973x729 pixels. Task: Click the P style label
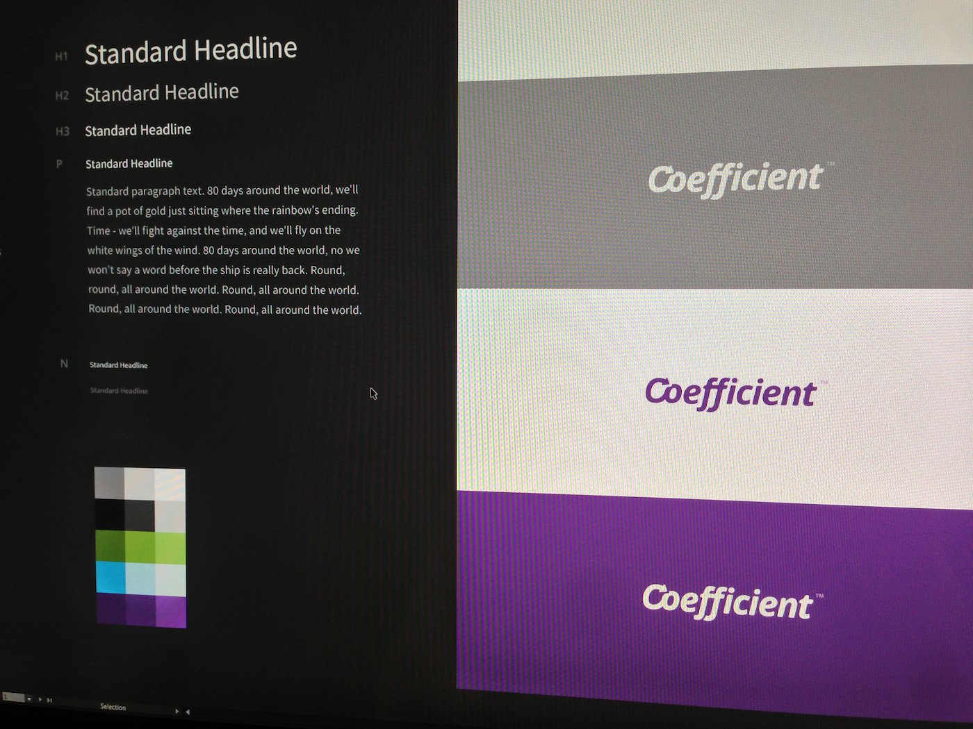pyautogui.click(x=59, y=164)
